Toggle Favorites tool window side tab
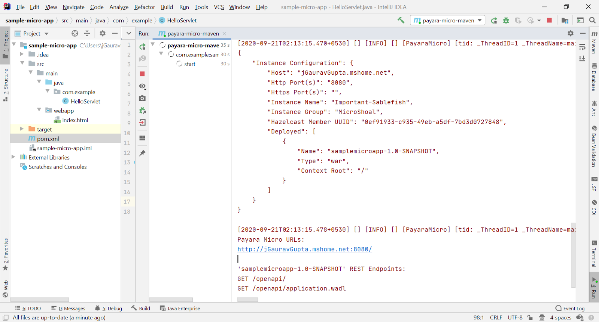This screenshot has height=322, width=599. click(x=5, y=254)
